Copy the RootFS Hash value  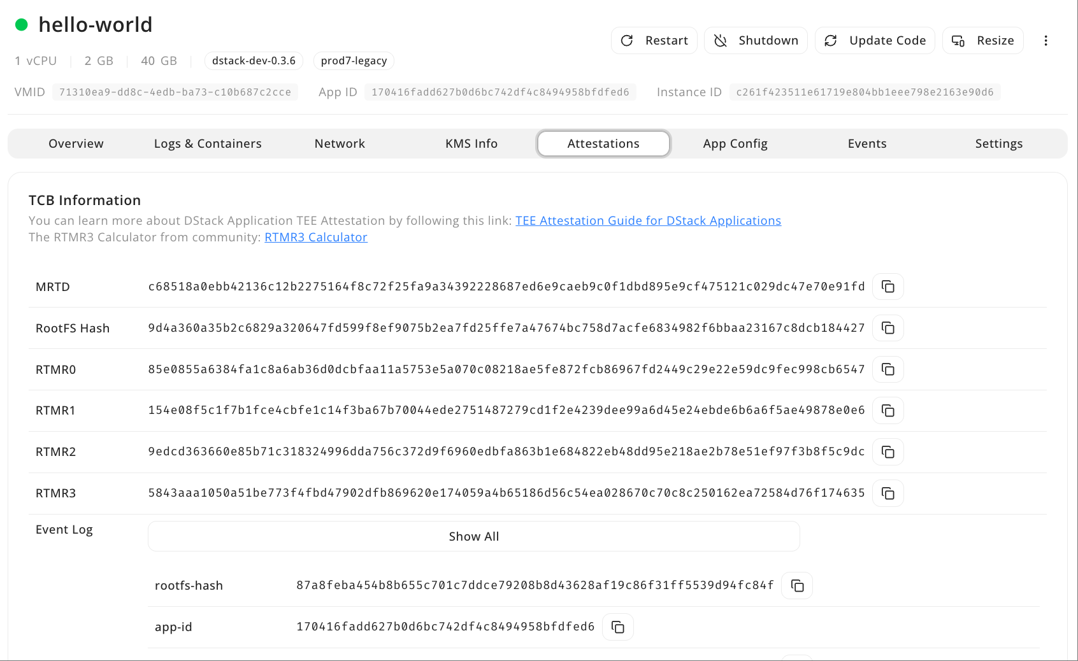pyautogui.click(x=888, y=328)
